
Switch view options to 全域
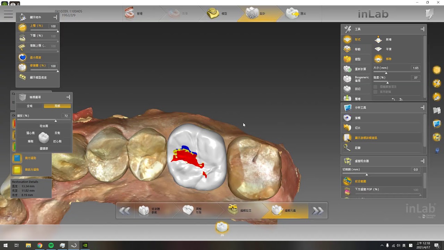click(x=30, y=106)
